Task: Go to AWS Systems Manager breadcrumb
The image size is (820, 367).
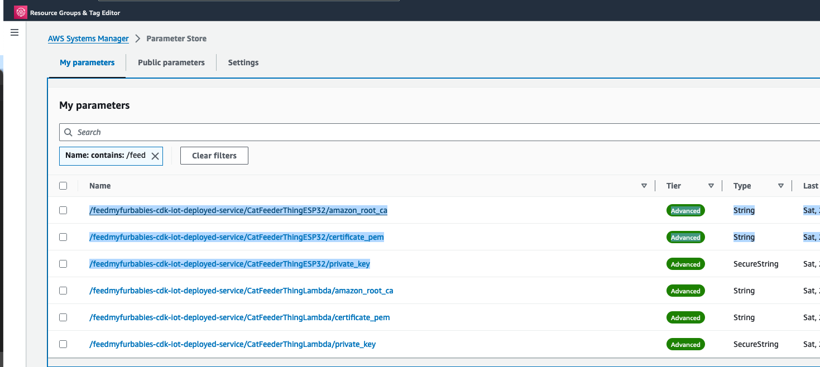Action: coord(88,38)
